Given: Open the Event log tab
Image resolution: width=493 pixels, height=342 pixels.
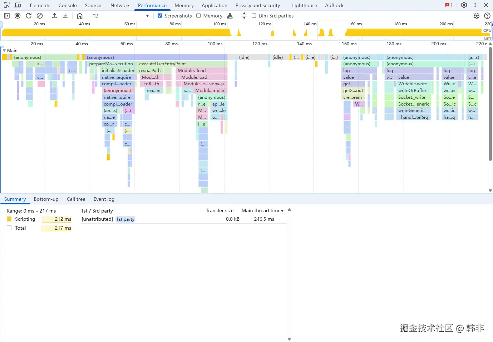Looking at the screenshot, I should (x=104, y=199).
